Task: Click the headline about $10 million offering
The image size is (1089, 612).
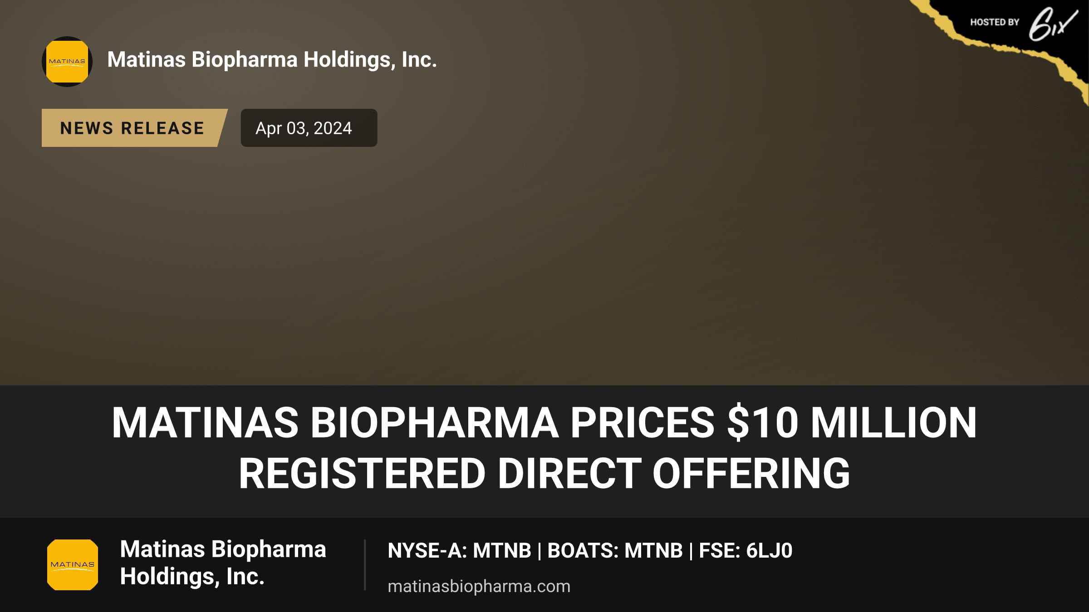Action: point(544,448)
